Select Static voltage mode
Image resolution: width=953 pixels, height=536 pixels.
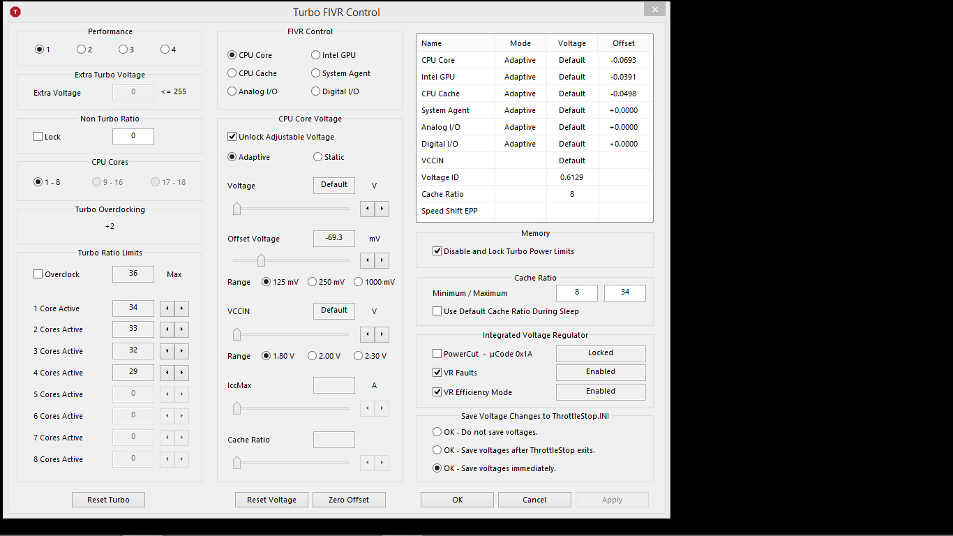click(329, 157)
